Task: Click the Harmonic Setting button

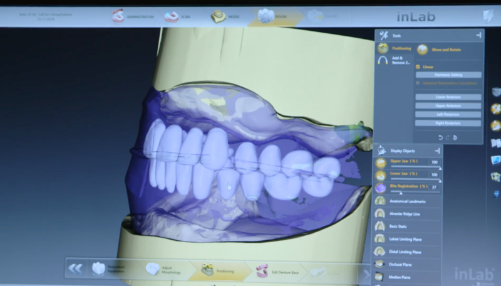Action: pos(448,75)
